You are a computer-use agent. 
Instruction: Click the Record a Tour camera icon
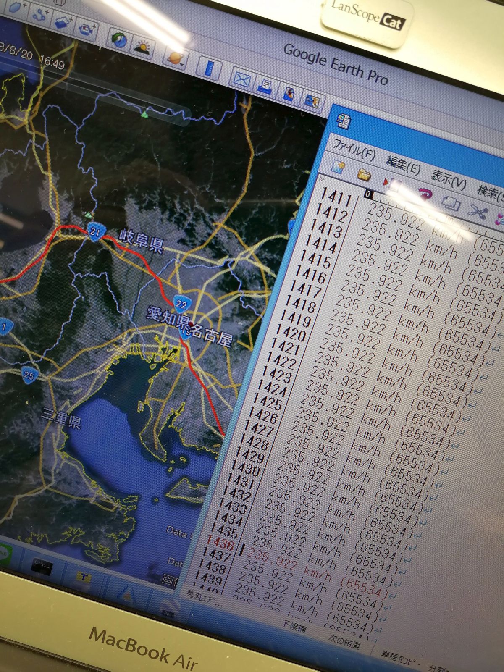point(87,29)
